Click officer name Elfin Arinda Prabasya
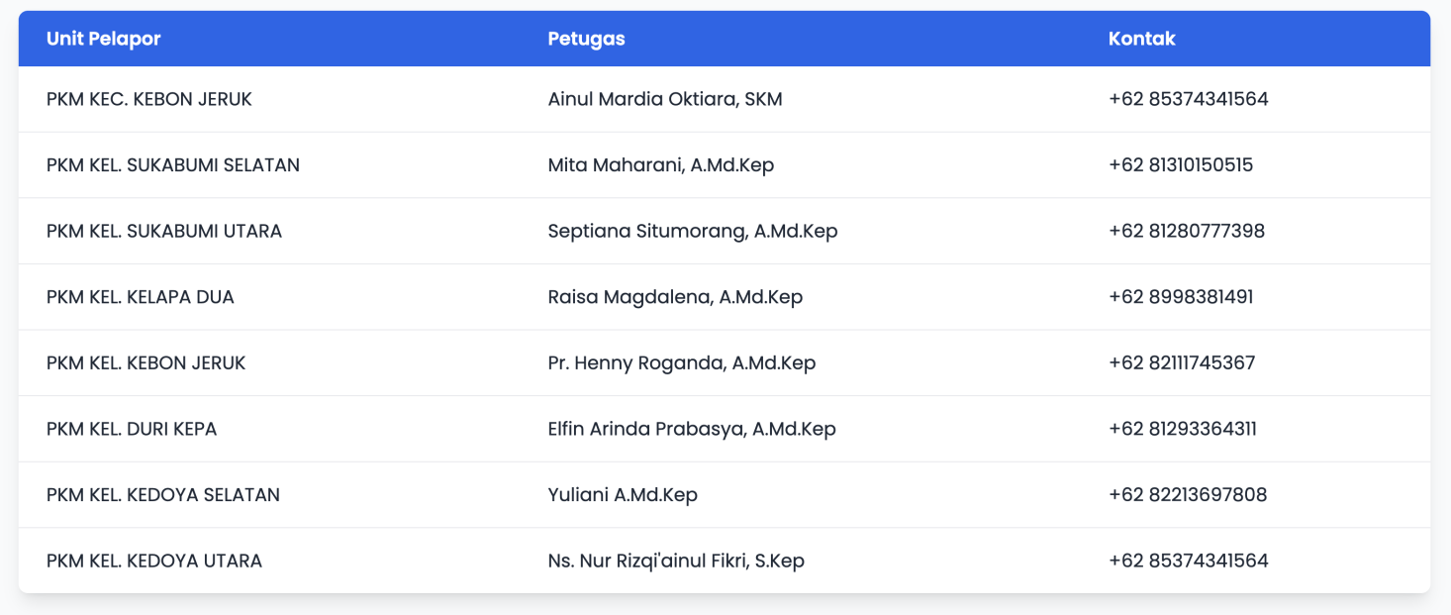 click(647, 429)
